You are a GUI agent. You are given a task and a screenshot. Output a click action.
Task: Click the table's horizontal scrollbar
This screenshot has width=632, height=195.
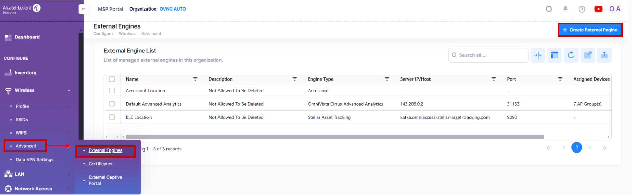335,137
